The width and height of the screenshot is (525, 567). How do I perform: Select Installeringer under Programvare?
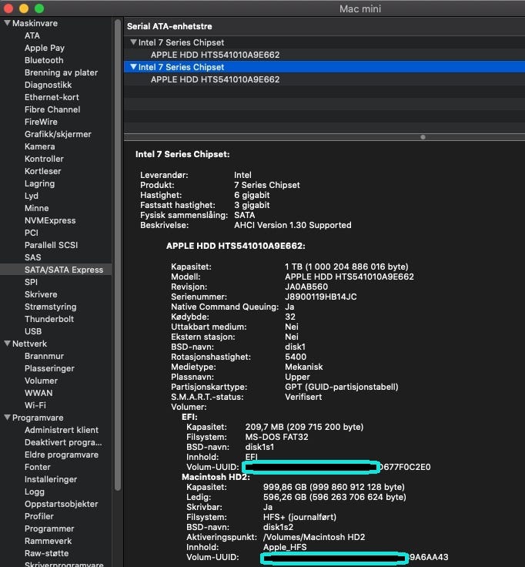[x=51, y=479]
